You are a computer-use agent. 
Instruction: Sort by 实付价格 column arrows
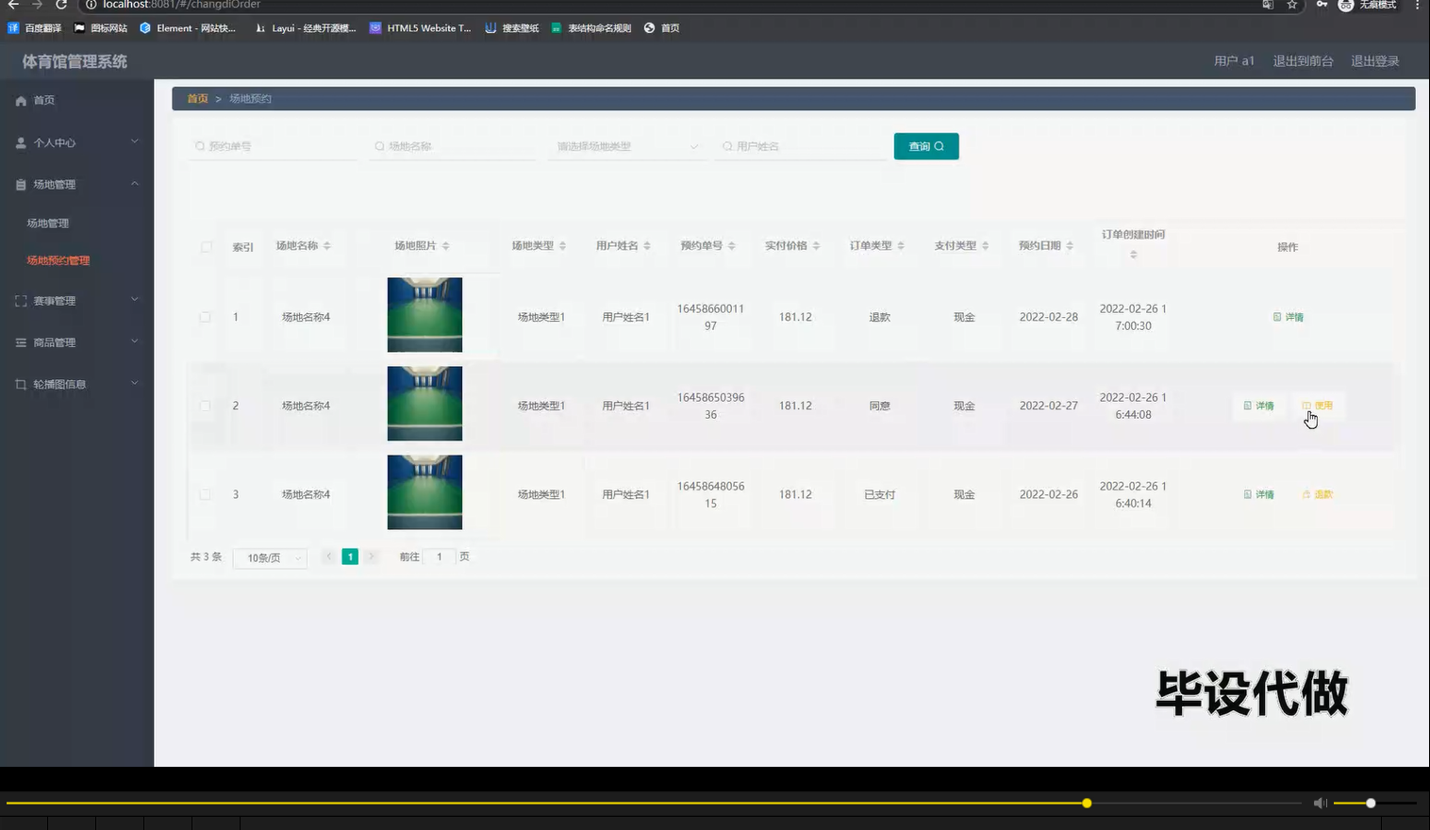816,246
